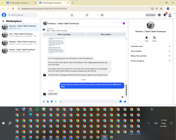Viewport: 176px width, 140px height.
Task: Open the Facebook menu grid icon
Action: point(159,15)
